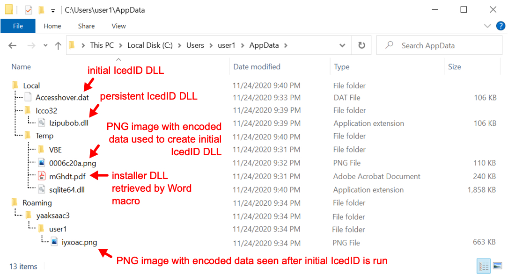
Task: Switch to the View ribbon tab
Action: 118,26
